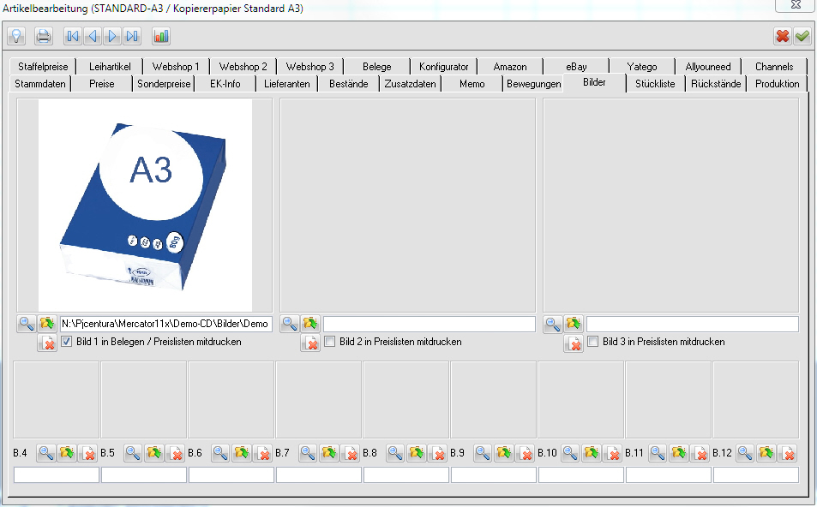The height and width of the screenshot is (507, 817).
Task: Jump to first record arrow
Action: [x=73, y=36]
